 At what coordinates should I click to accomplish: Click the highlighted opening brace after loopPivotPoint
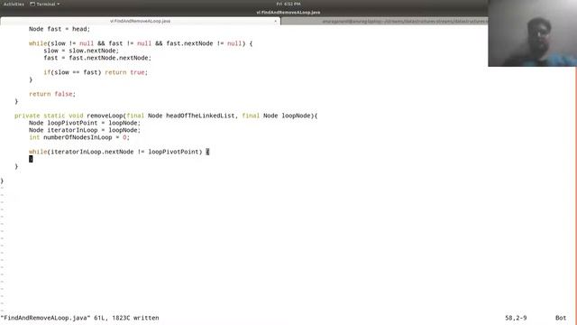pyautogui.click(x=207, y=152)
